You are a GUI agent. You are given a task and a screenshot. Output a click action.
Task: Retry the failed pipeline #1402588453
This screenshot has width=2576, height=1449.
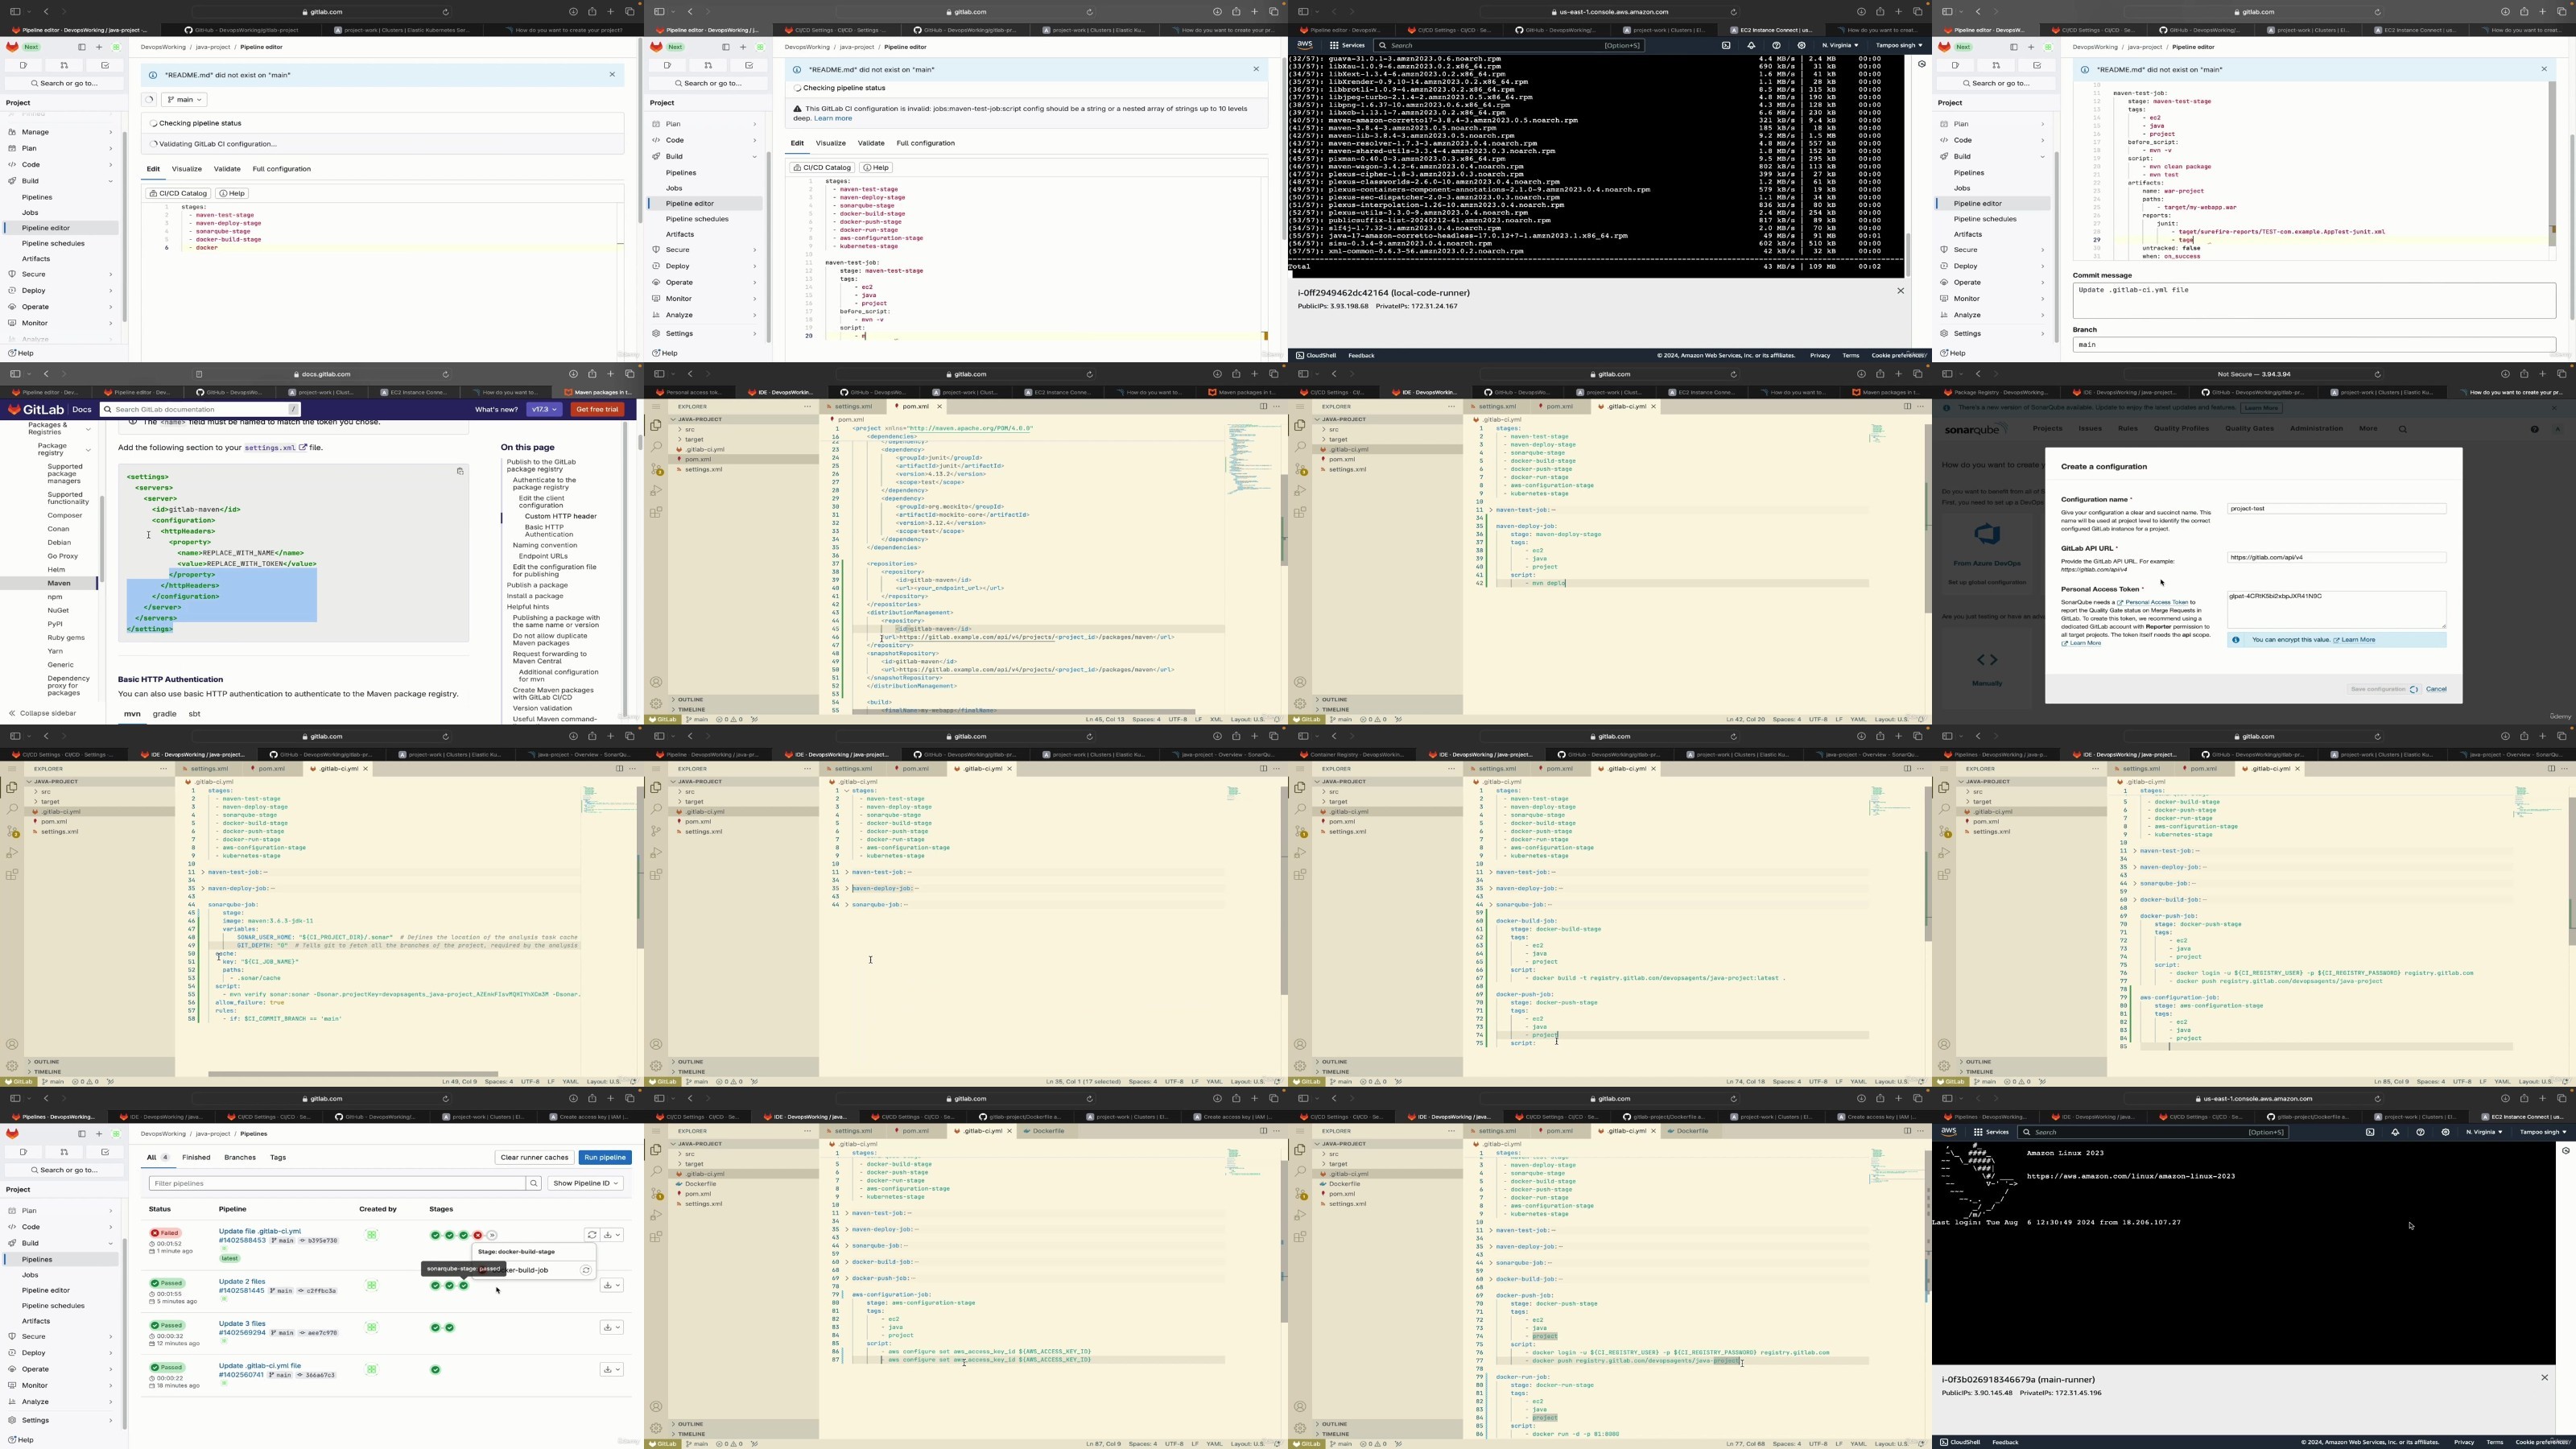592,1235
